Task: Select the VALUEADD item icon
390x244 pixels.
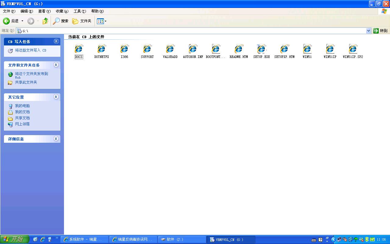Action: coord(170,49)
